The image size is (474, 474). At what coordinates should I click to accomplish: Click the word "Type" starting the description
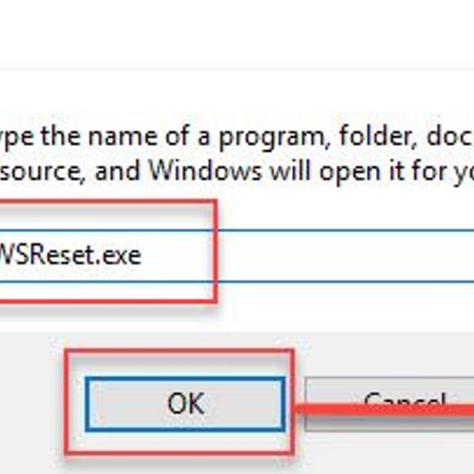coord(15,138)
